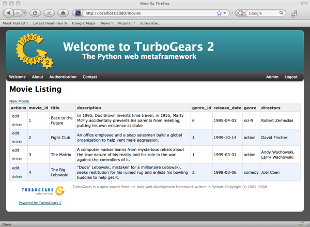310x227 pixels.
Task: Delete the Fight Club movie entry
Action: (x=17, y=142)
